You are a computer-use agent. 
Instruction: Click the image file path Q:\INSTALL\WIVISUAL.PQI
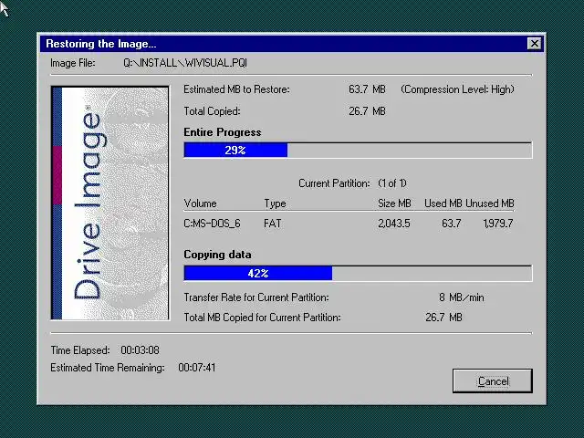(185, 63)
